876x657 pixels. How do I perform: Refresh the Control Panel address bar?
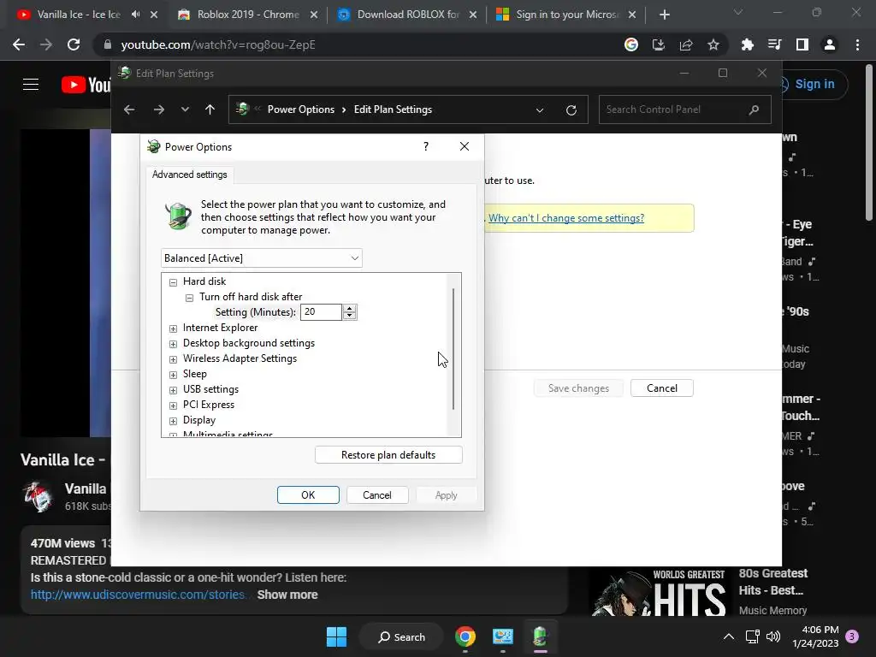pos(571,110)
